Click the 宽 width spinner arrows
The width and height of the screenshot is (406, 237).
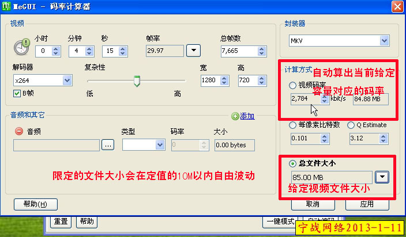224,81
